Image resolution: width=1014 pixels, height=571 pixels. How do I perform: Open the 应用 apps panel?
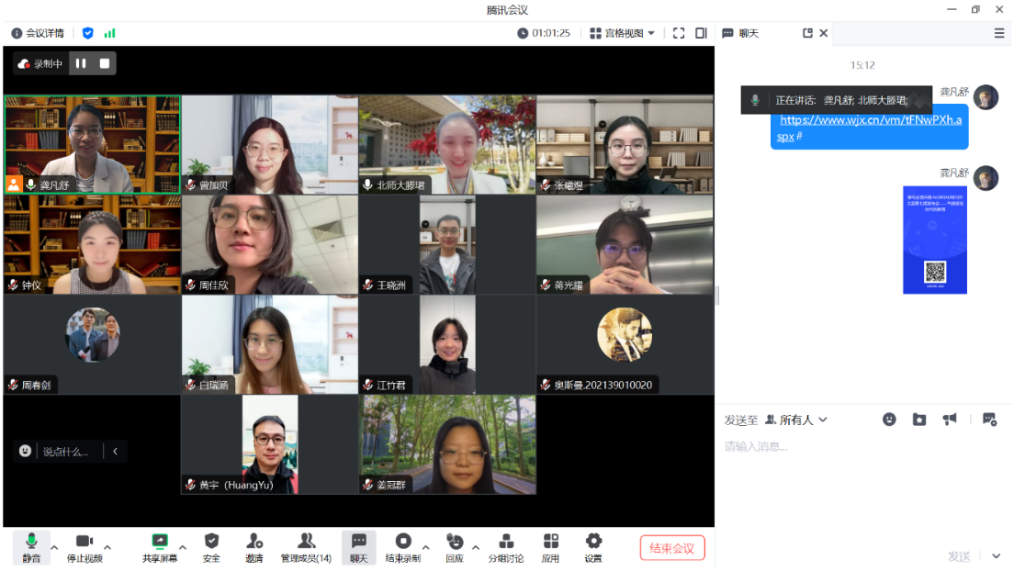(550, 548)
